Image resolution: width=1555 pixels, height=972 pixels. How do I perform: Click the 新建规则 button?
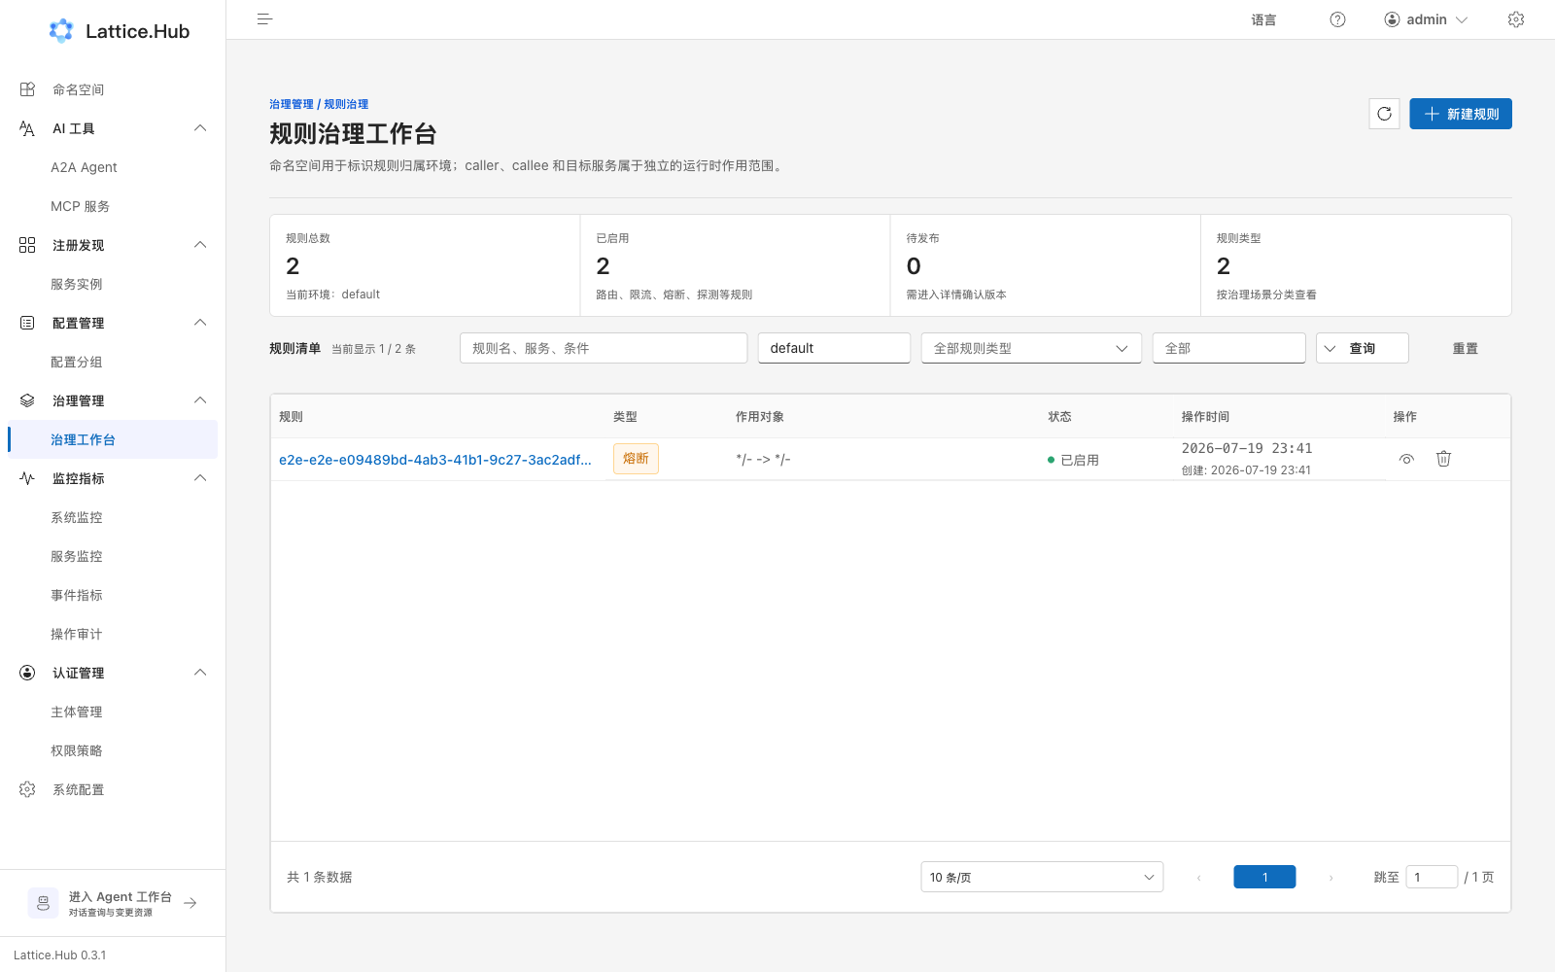point(1461,114)
